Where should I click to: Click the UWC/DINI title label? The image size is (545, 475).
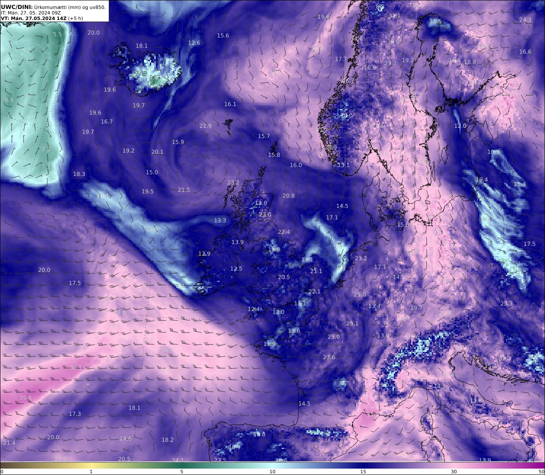[16, 7]
